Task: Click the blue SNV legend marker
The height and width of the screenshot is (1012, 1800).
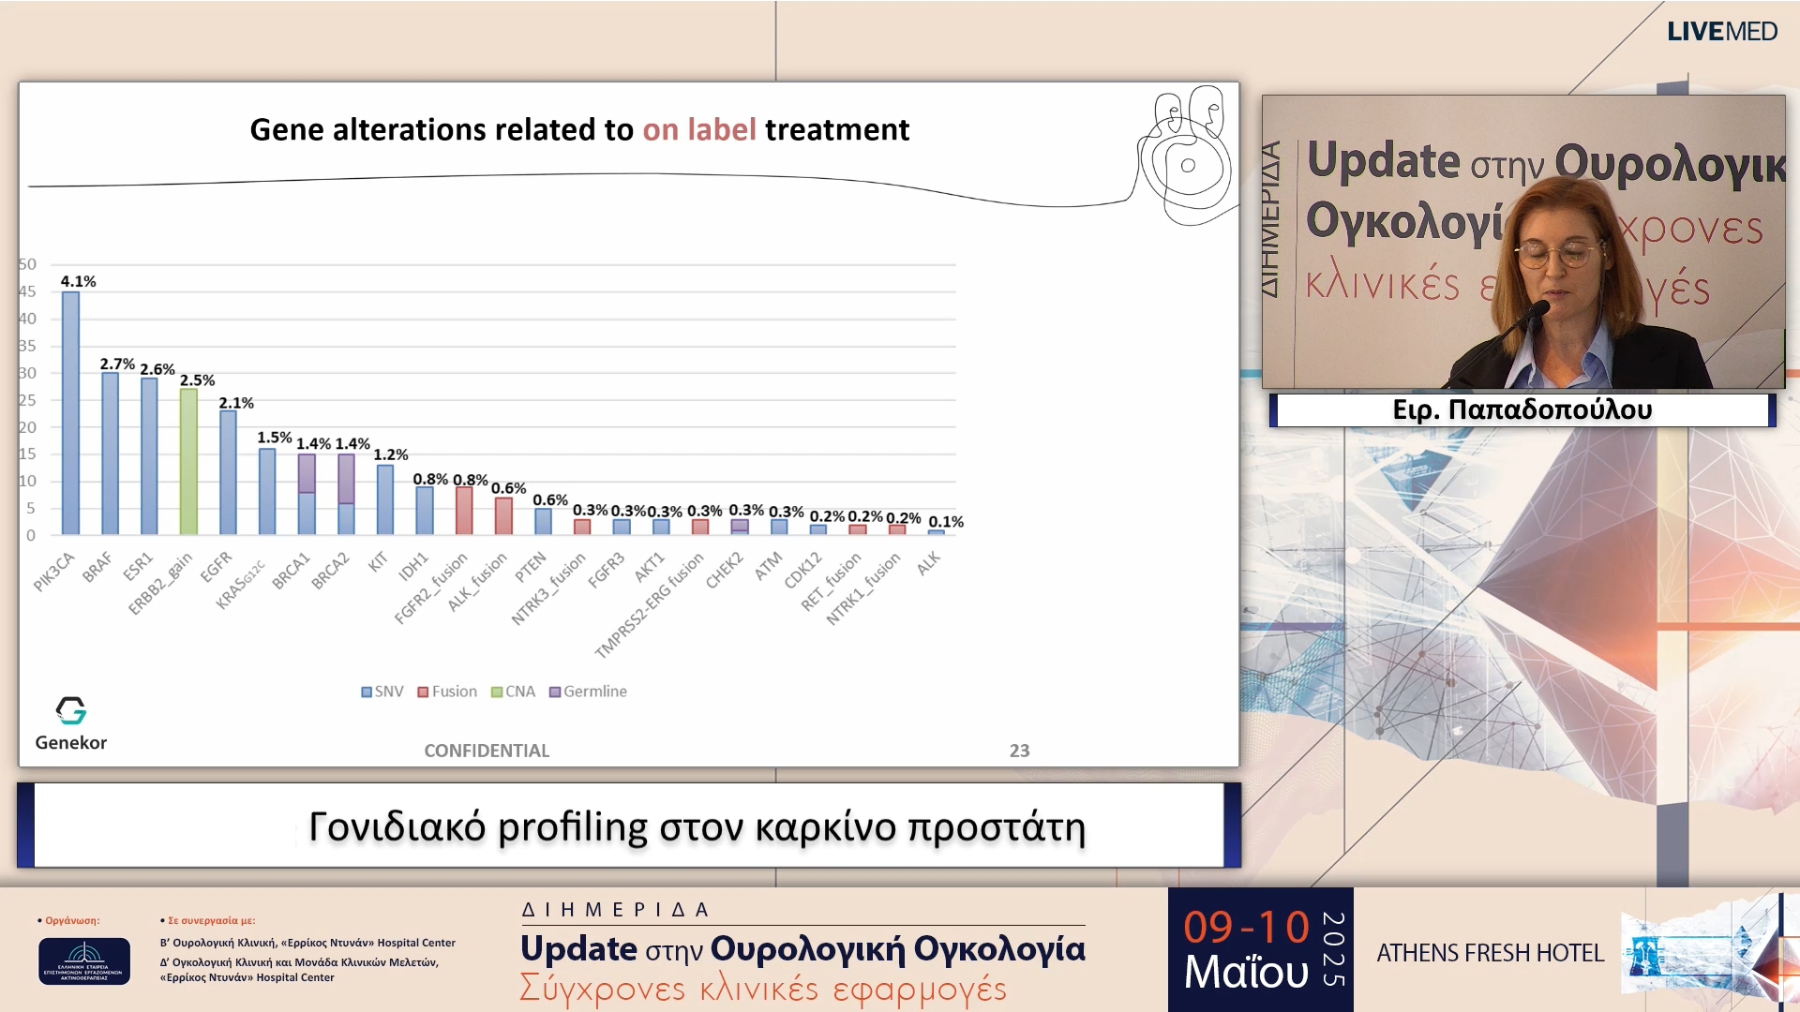Action: pos(366,692)
